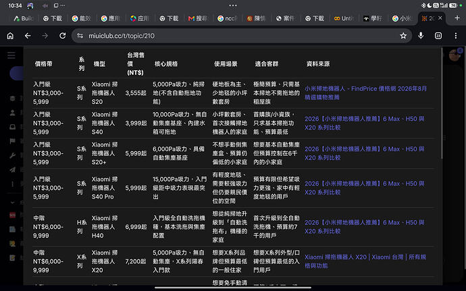Click the 入門級全自動洗拖機種 spec cell
The width and height of the screenshot is (466, 291).
pos(179,227)
